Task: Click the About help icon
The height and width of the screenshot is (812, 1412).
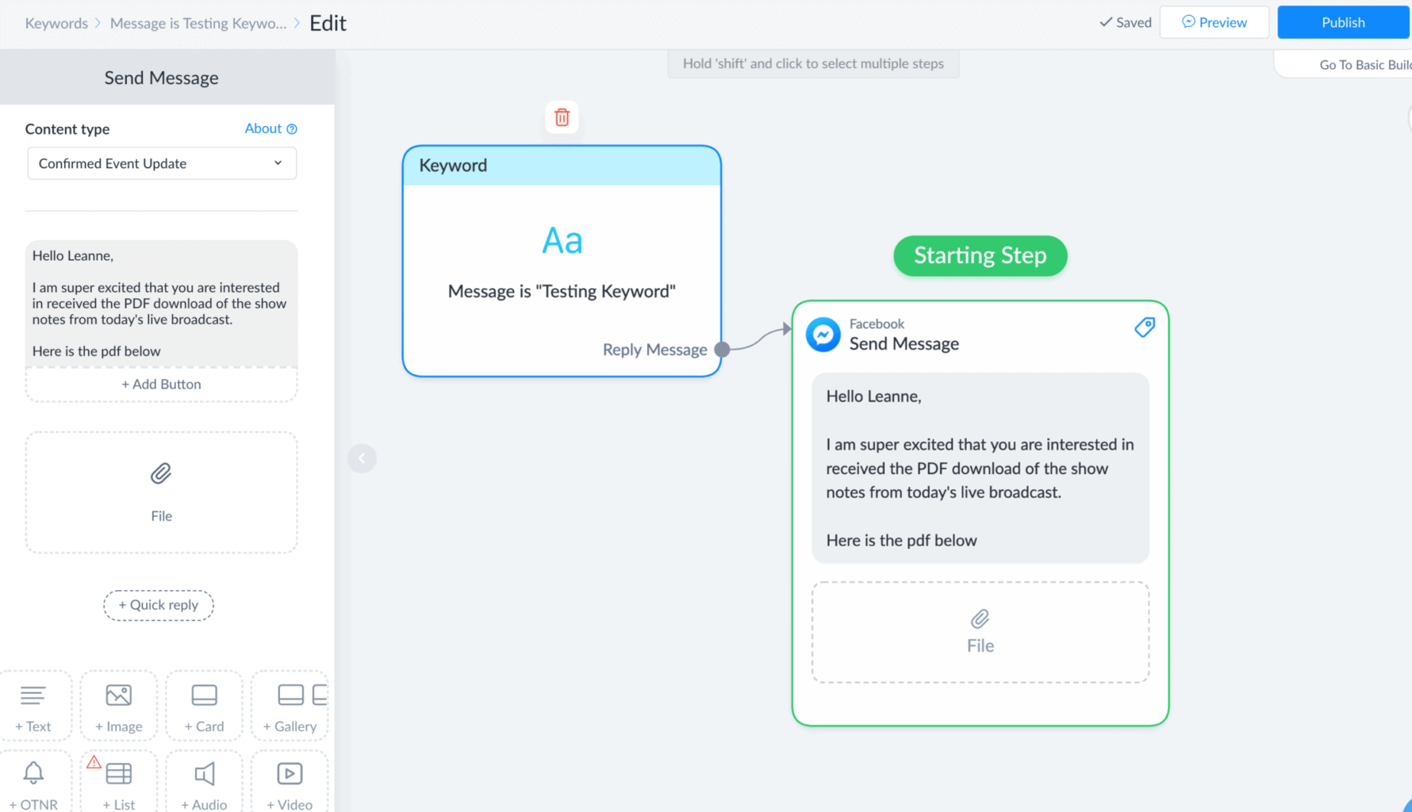Action: click(292, 128)
